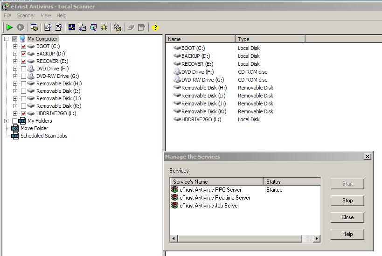Viewport: 382px width, 256px height.
Task: Click the yellow alert light toolbar icon
Action: 104,28
